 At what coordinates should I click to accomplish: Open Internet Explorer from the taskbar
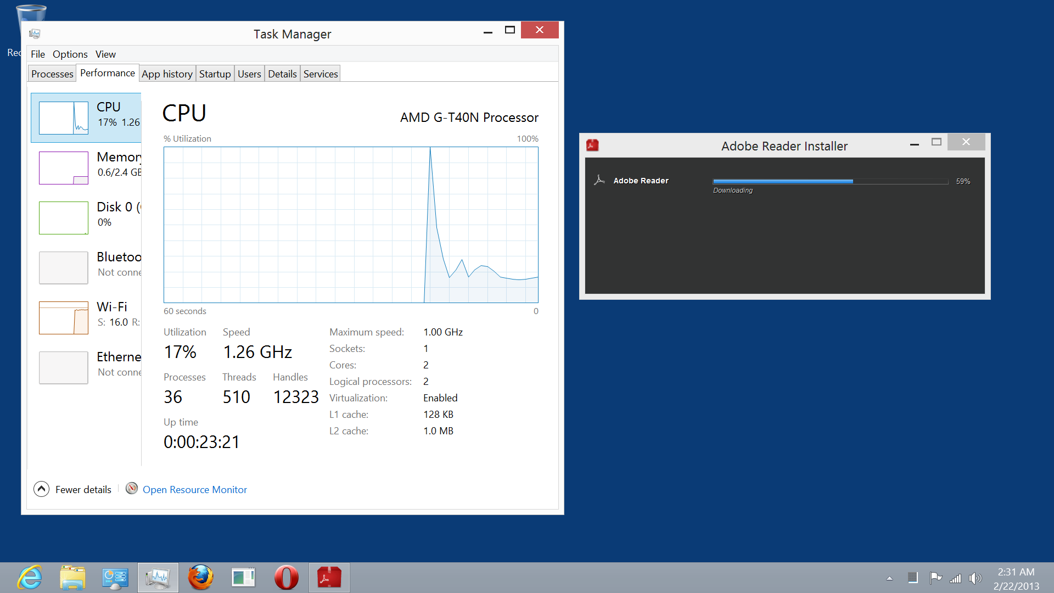click(29, 578)
